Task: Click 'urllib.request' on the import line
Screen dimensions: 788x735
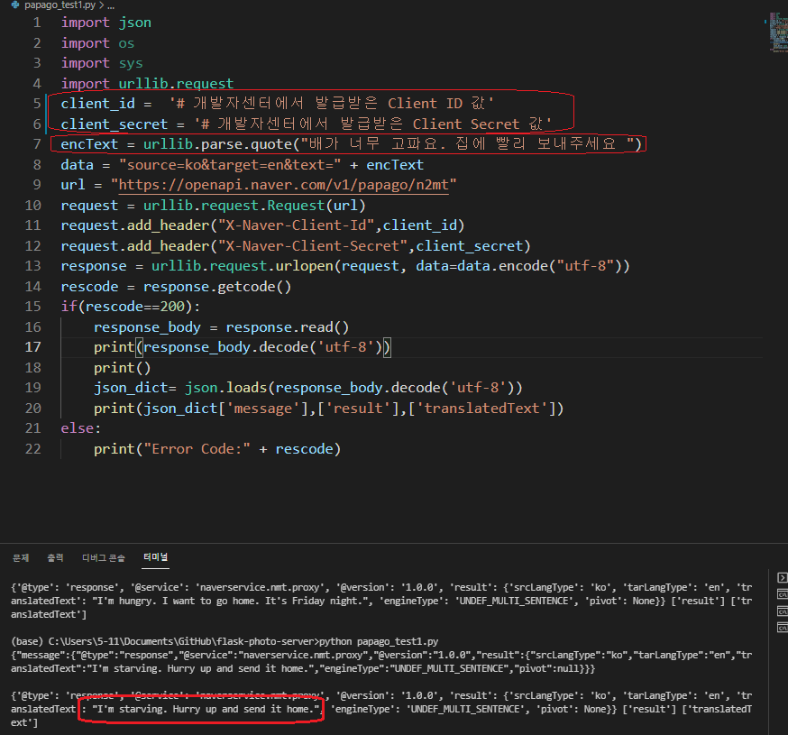Action: click(x=176, y=84)
